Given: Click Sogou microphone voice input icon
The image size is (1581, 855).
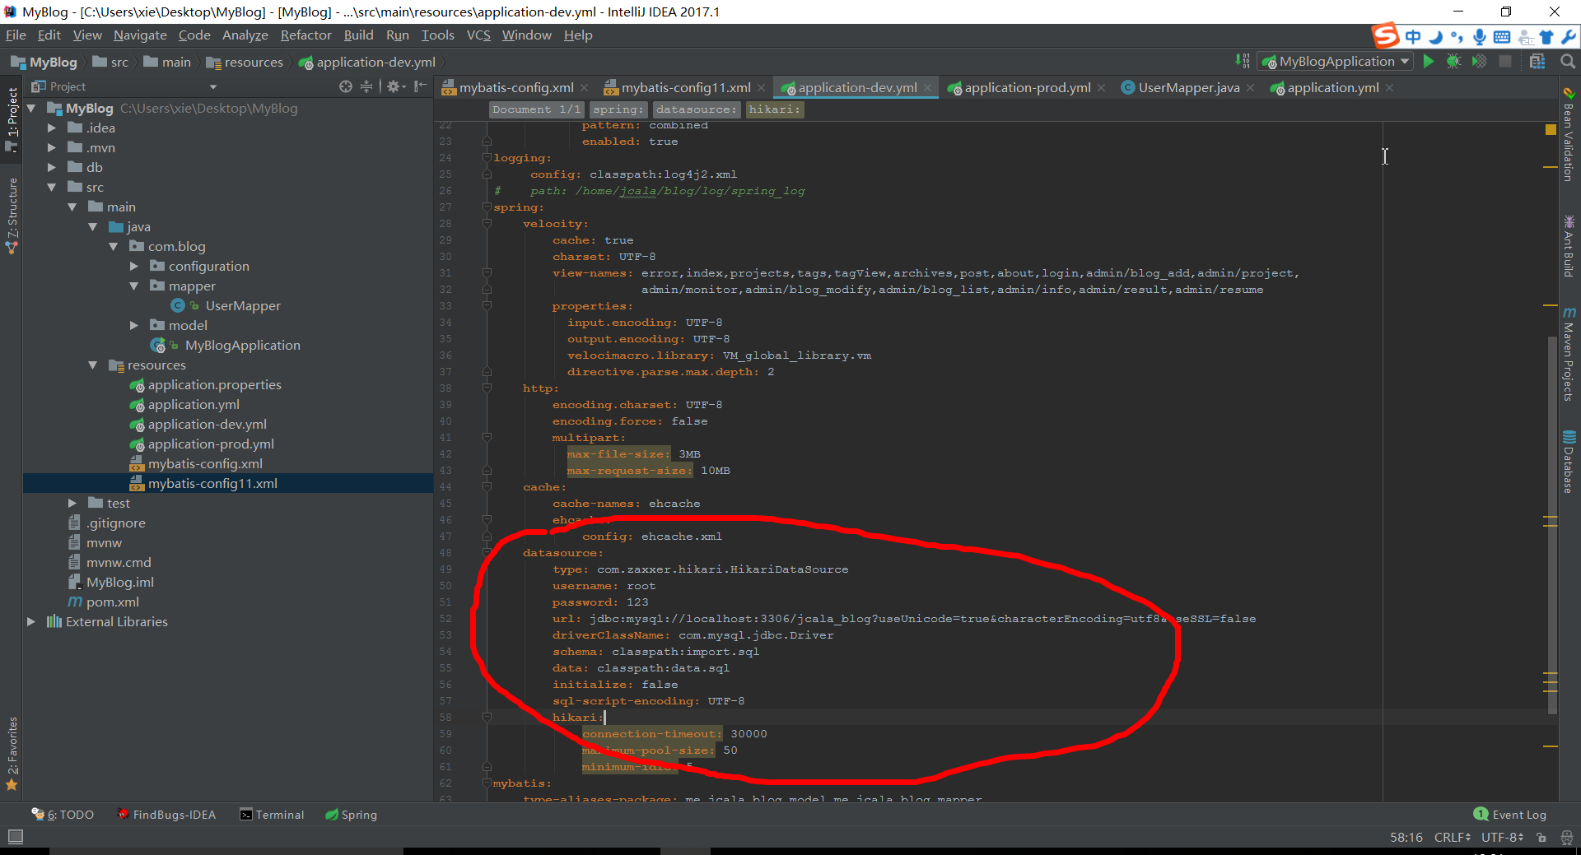Looking at the screenshot, I should click(x=1480, y=37).
